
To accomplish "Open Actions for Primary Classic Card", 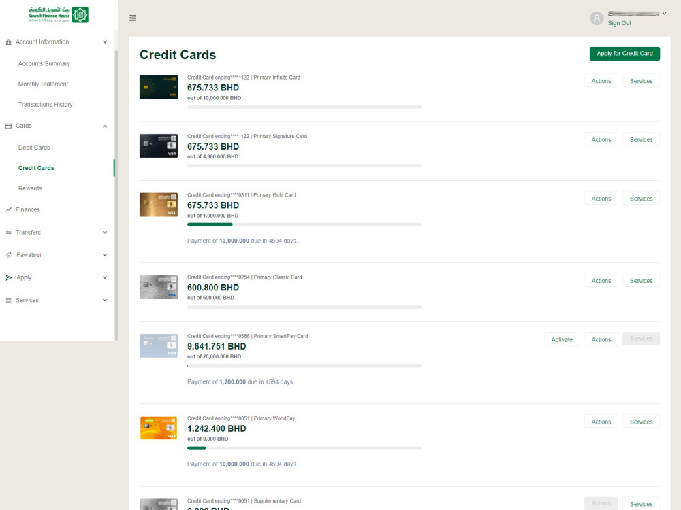I will [x=601, y=281].
